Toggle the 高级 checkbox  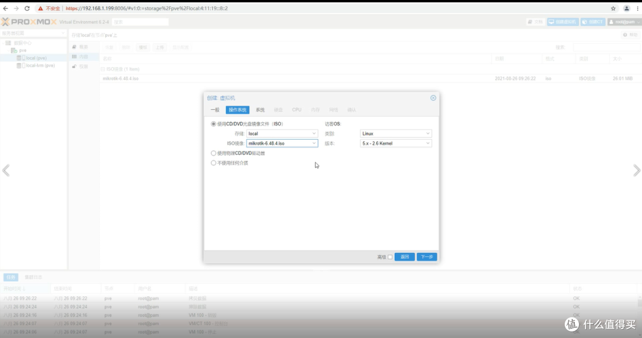click(x=390, y=257)
